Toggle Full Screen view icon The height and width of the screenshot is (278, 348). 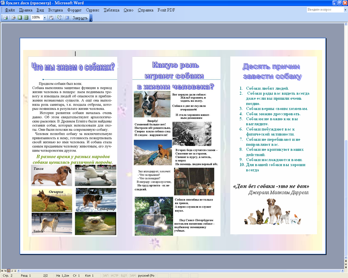click(x=67, y=18)
